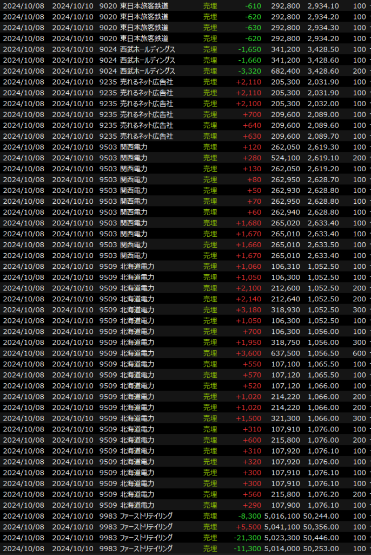Click the 2,032.00 price for 売れるネット広告社
Screen dimensions: 371x555
point(323,104)
